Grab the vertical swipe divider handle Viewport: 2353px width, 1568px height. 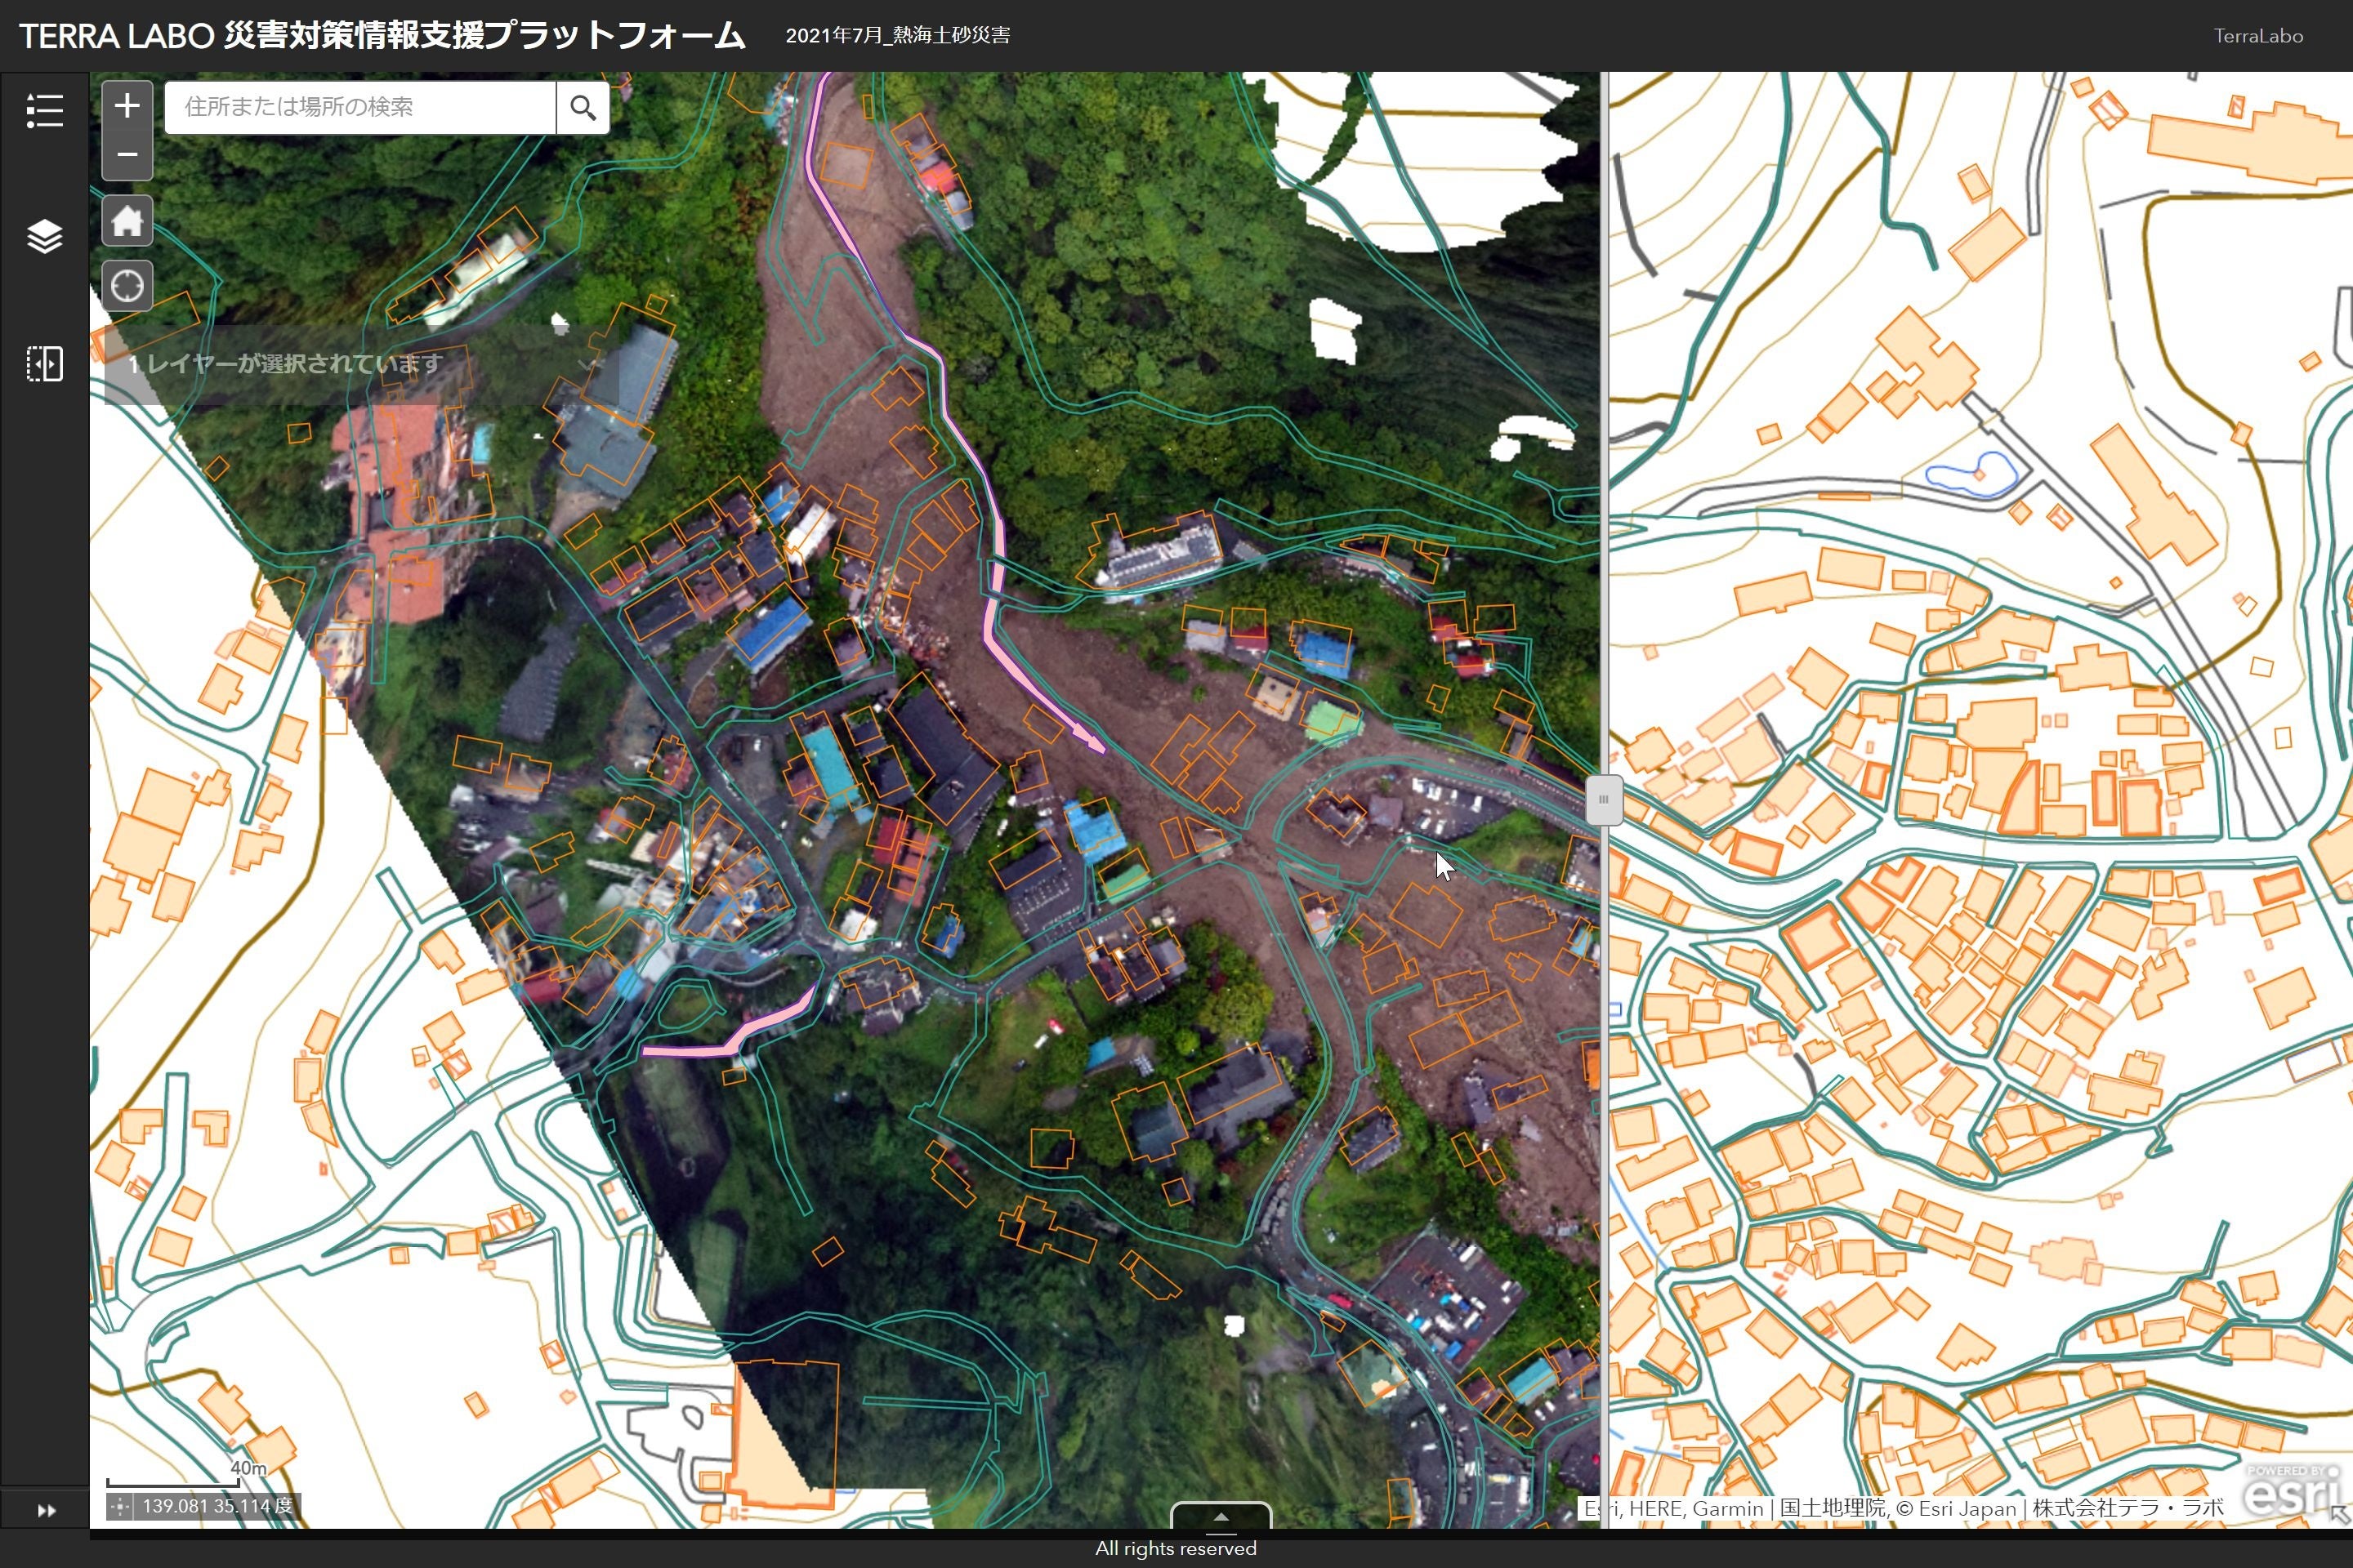pyautogui.click(x=1604, y=799)
